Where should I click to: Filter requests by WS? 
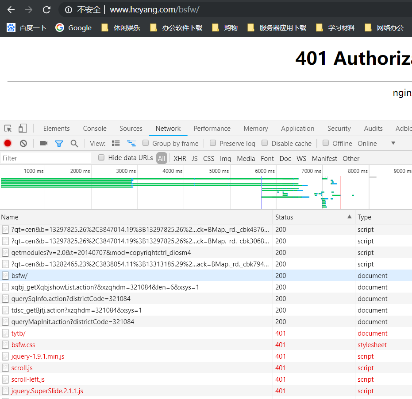[x=301, y=158]
